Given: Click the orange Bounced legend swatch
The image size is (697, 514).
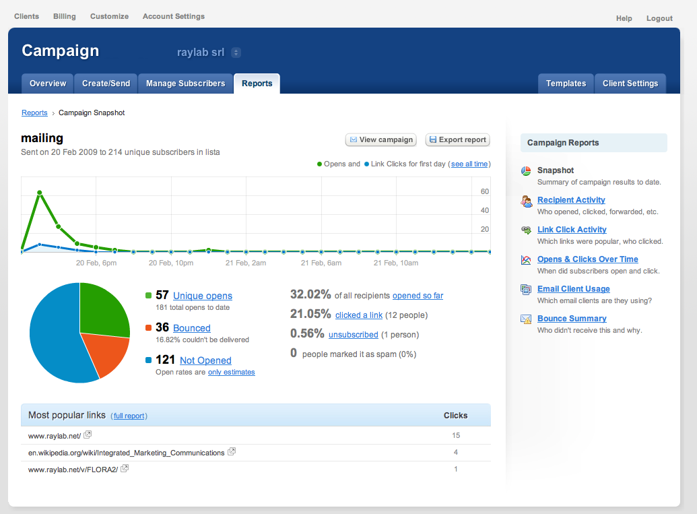Looking at the screenshot, I should pyautogui.click(x=148, y=328).
